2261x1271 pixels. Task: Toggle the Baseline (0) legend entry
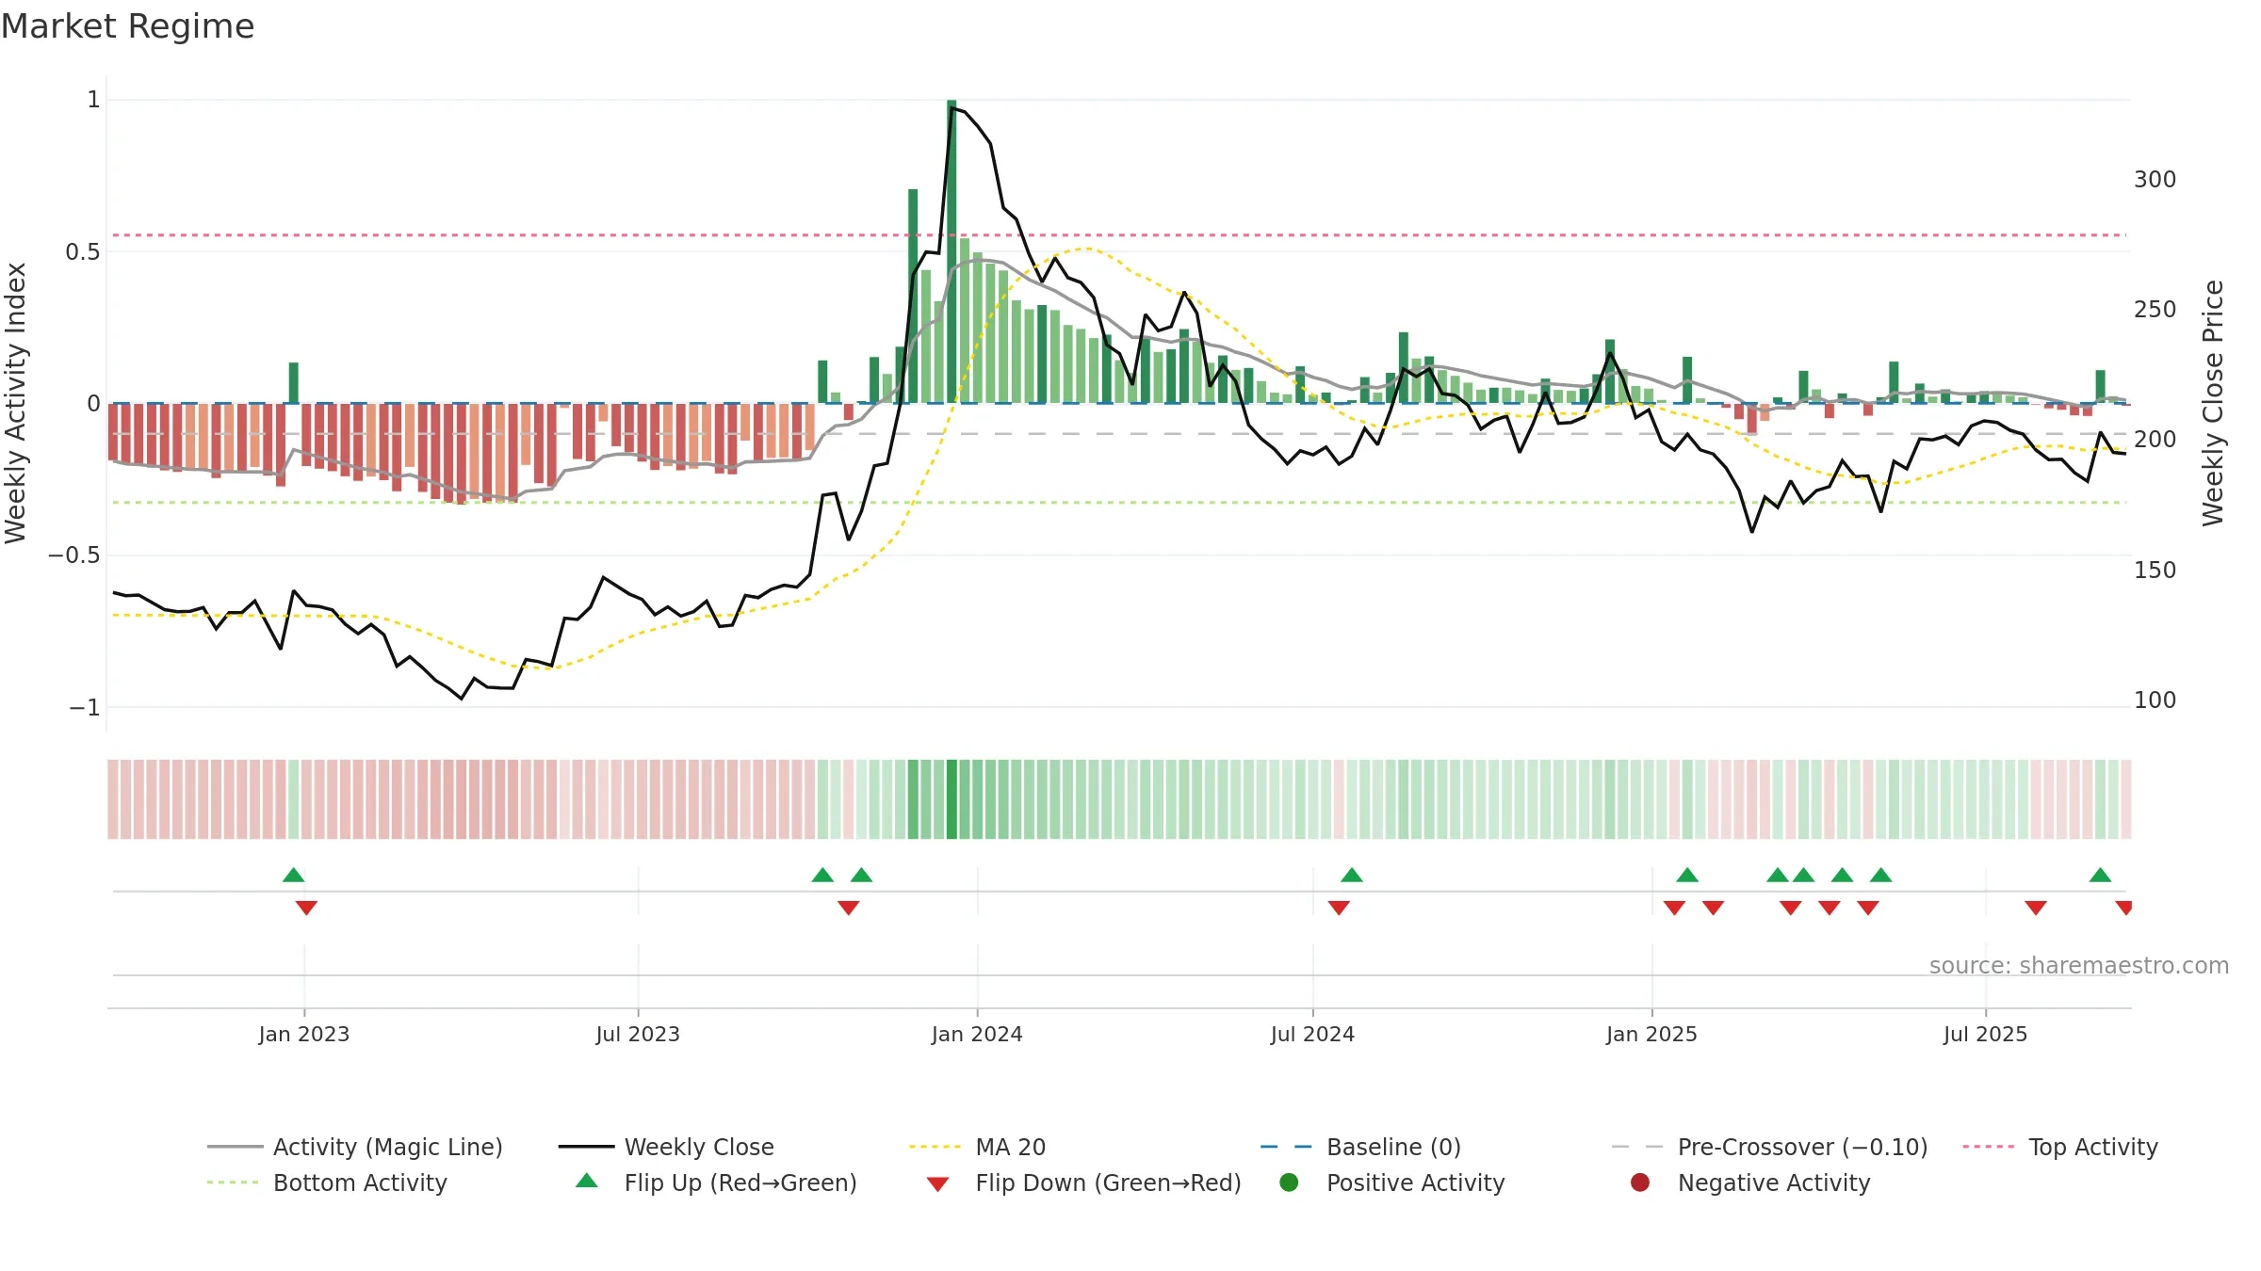(1360, 1147)
